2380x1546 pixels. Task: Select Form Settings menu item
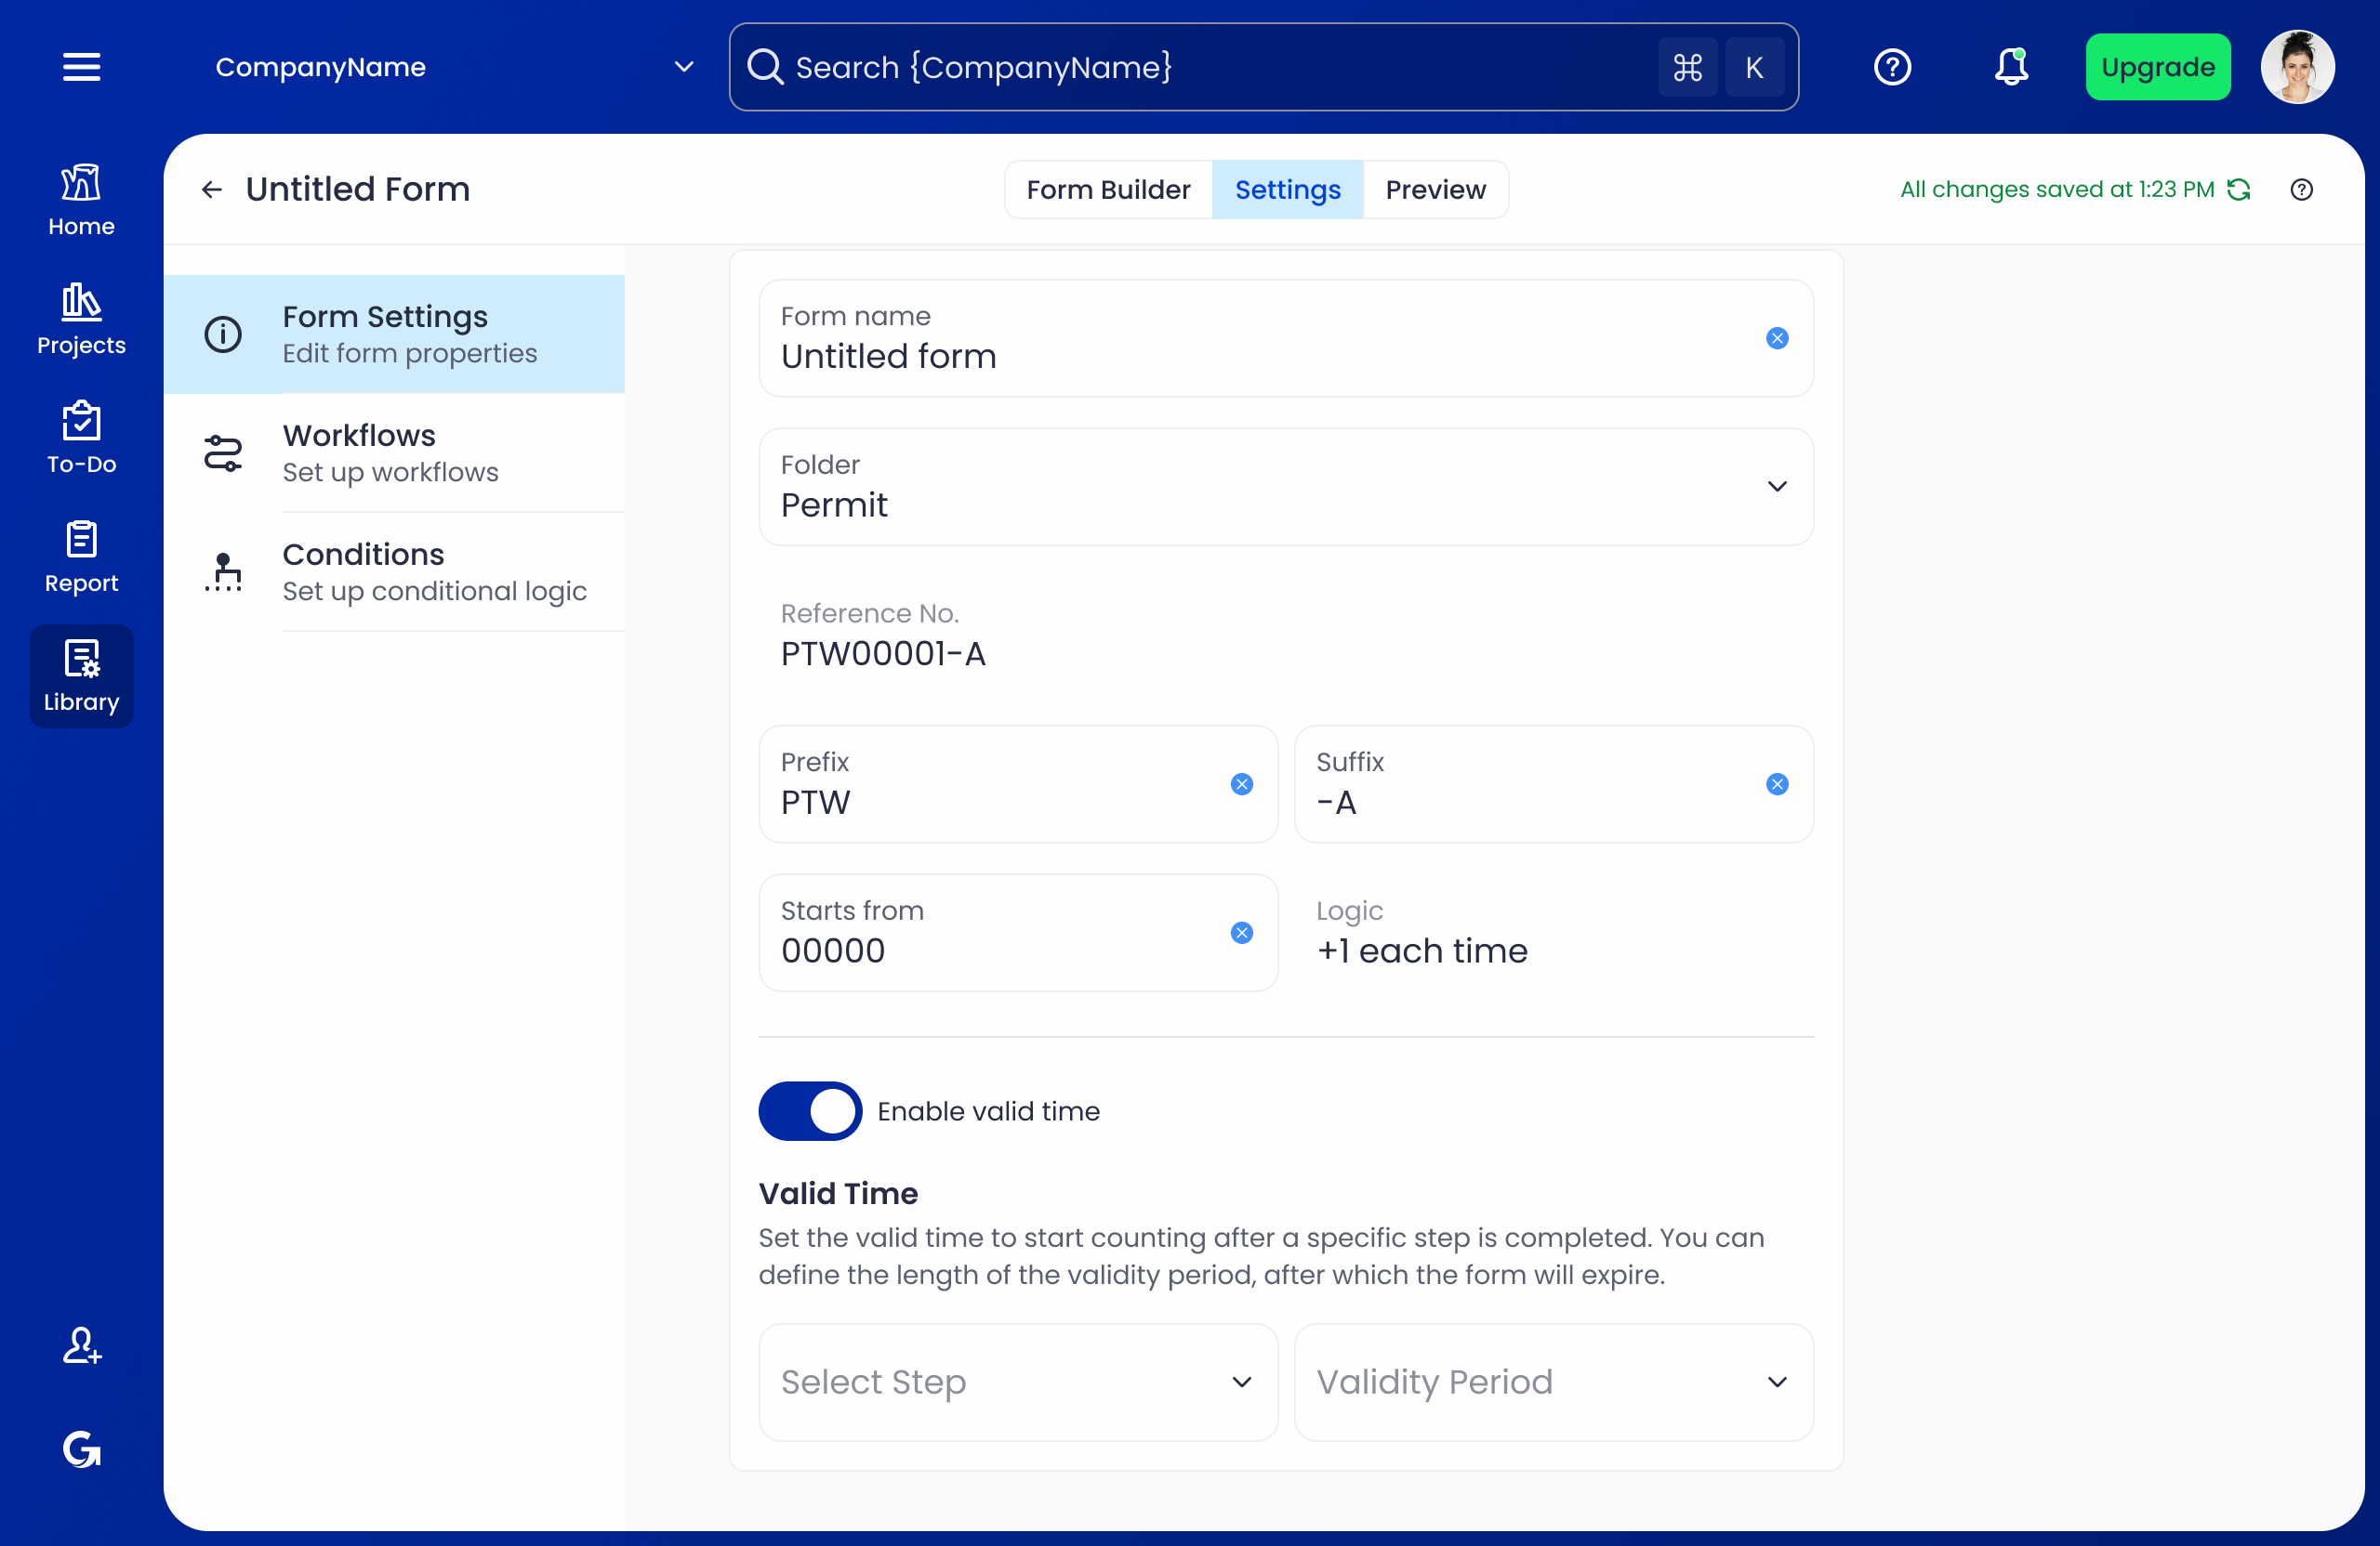pos(394,334)
